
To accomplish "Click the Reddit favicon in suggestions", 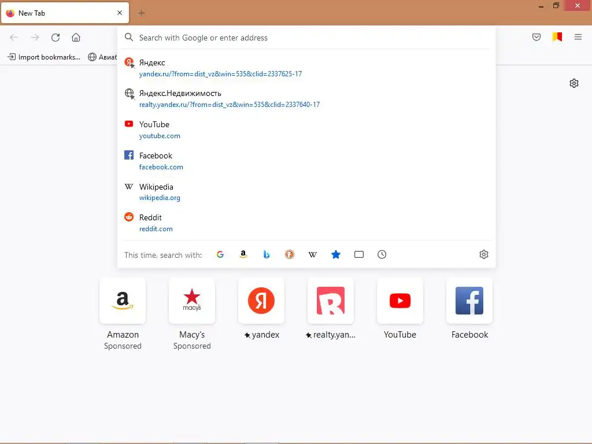I will (x=129, y=217).
